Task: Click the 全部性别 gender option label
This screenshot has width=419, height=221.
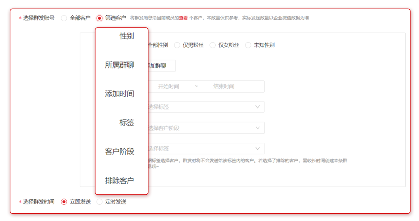Action: pyautogui.click(x=158, y=45)
